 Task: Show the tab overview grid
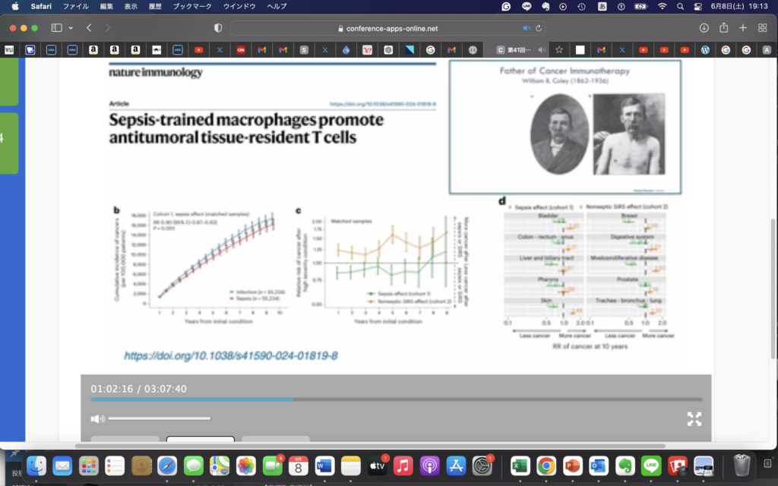pos(762,28)
